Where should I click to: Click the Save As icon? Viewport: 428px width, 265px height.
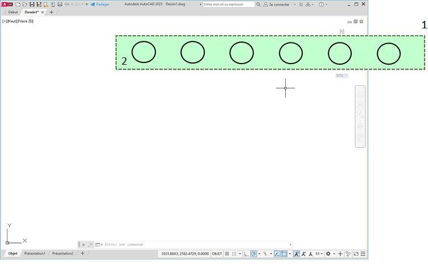(39, 5)
